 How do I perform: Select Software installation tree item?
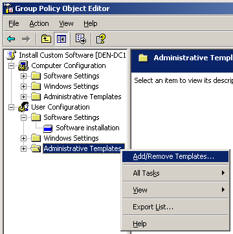pos(87,128)
